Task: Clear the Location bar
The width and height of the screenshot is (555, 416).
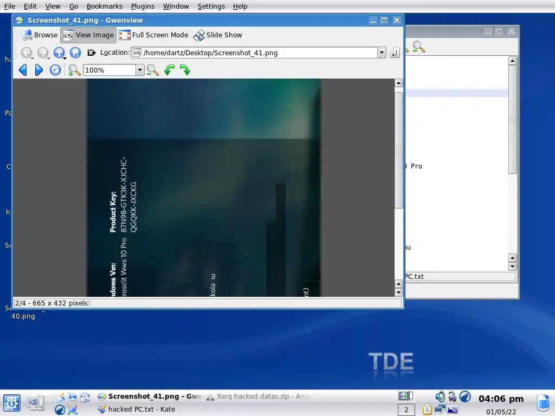Action: (91, 53)
